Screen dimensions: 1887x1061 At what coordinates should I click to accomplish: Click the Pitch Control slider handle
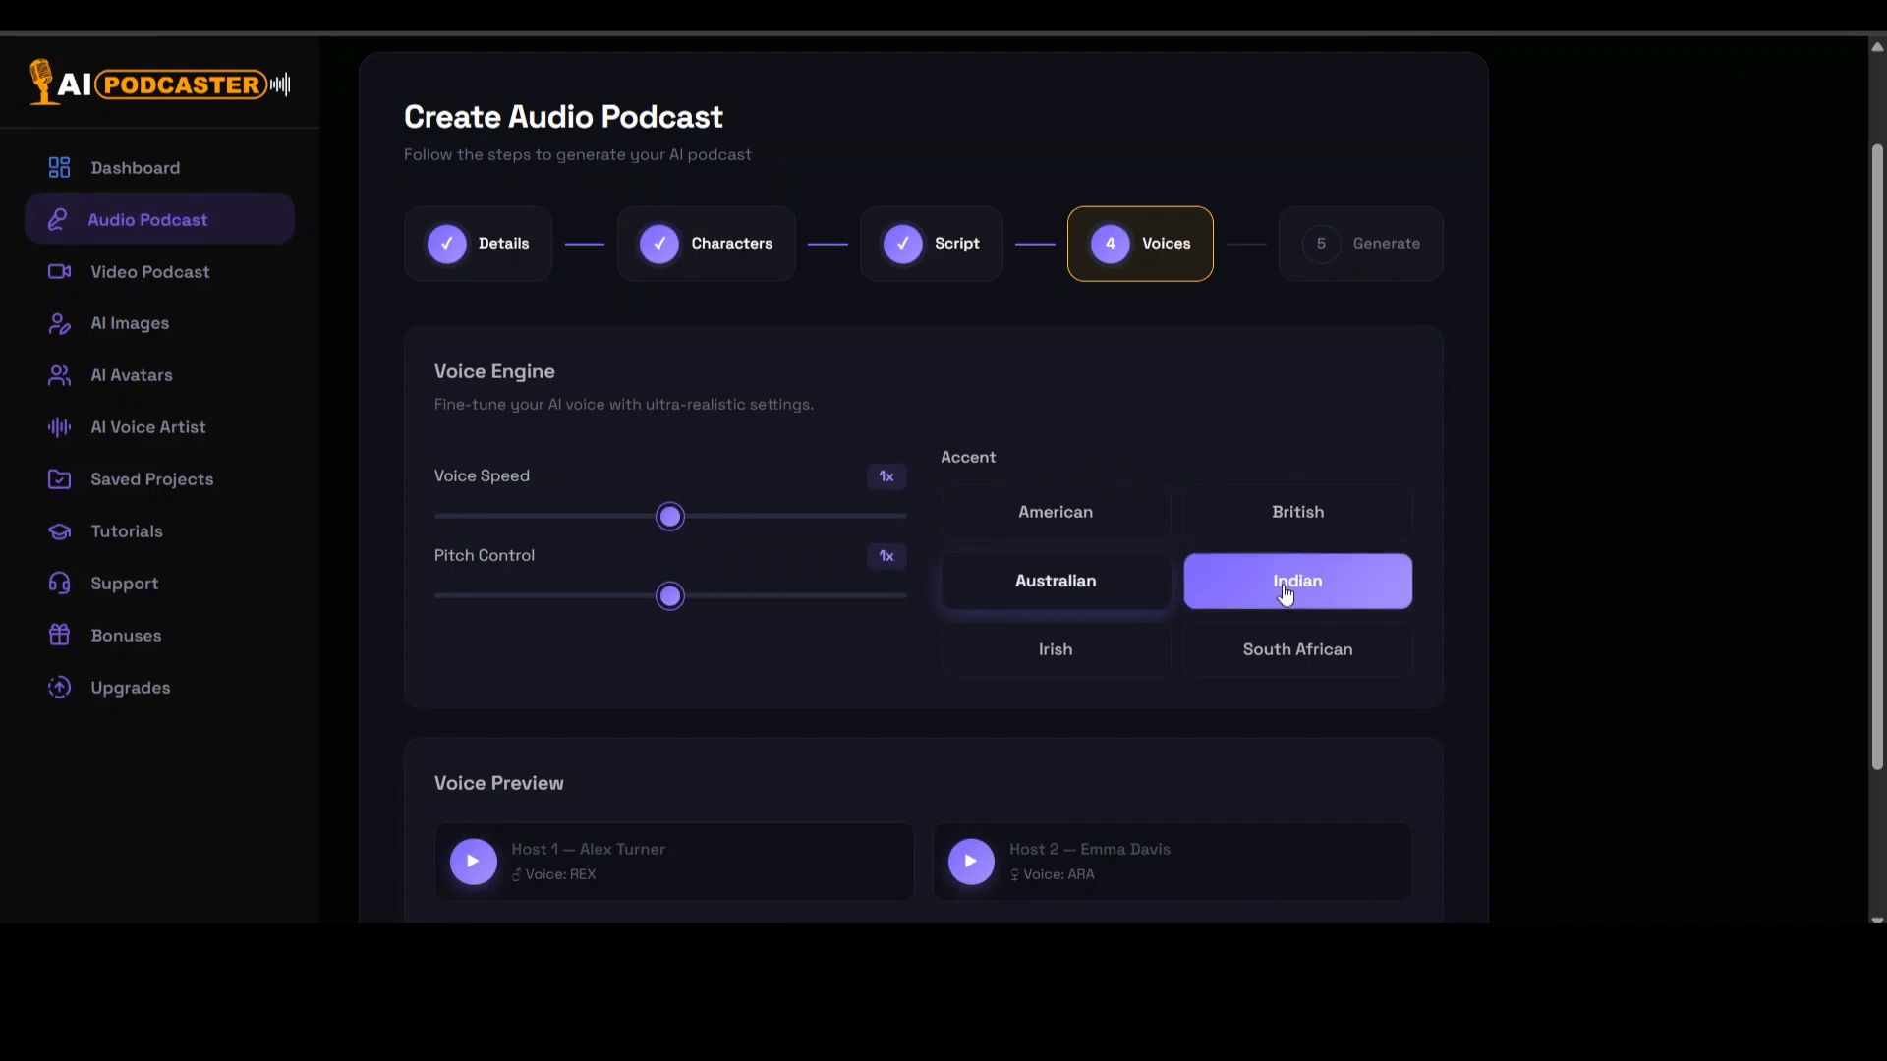(670, 596)
